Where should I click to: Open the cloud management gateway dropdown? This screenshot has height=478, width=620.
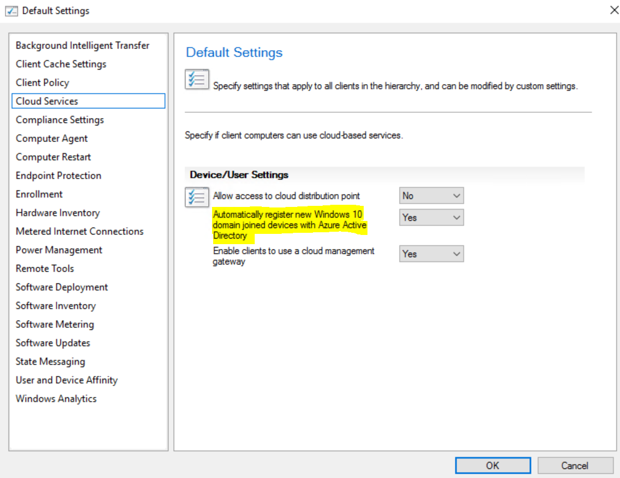click(x=431, y=254)
